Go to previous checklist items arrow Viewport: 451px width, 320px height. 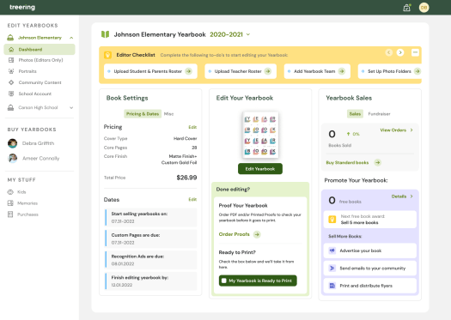coord(389,52)
